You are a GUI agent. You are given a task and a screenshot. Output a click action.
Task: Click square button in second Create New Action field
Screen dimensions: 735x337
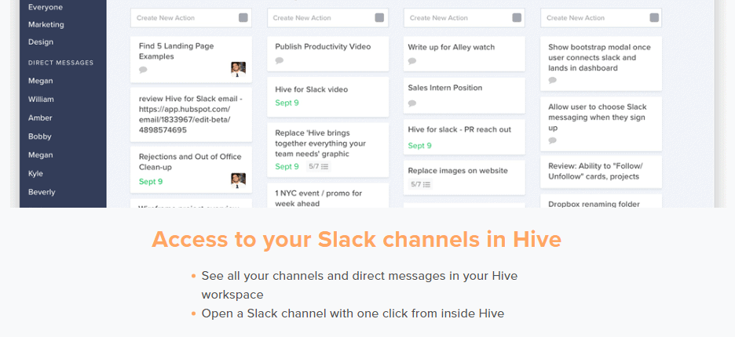380,18
